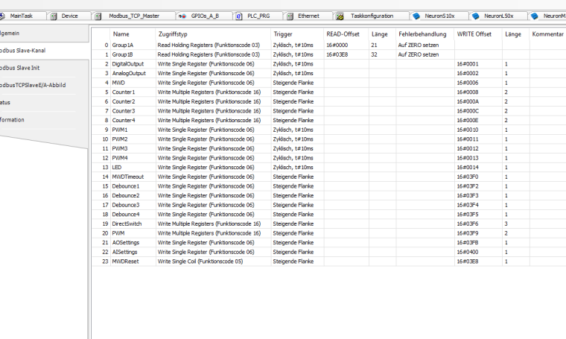
Task: Click the Modbus_TCP_Master tab icon
Action: click(x=98, y=16)
